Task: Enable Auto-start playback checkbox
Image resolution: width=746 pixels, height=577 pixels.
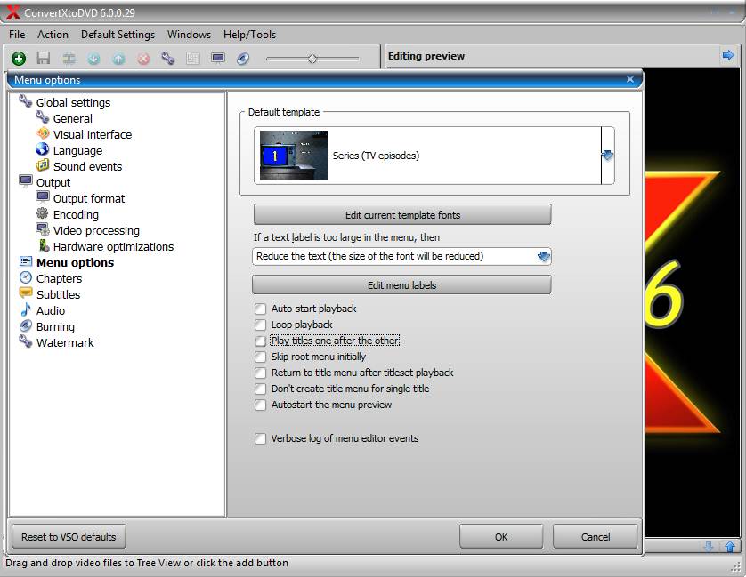Action: pyautogui.click(x=261, y=309)
